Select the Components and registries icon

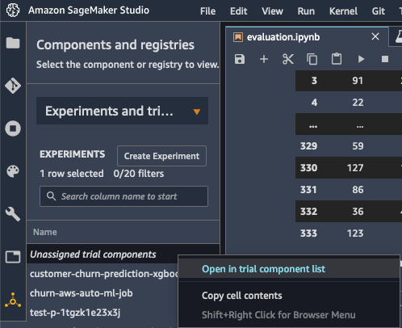click(x=13, y=301)
